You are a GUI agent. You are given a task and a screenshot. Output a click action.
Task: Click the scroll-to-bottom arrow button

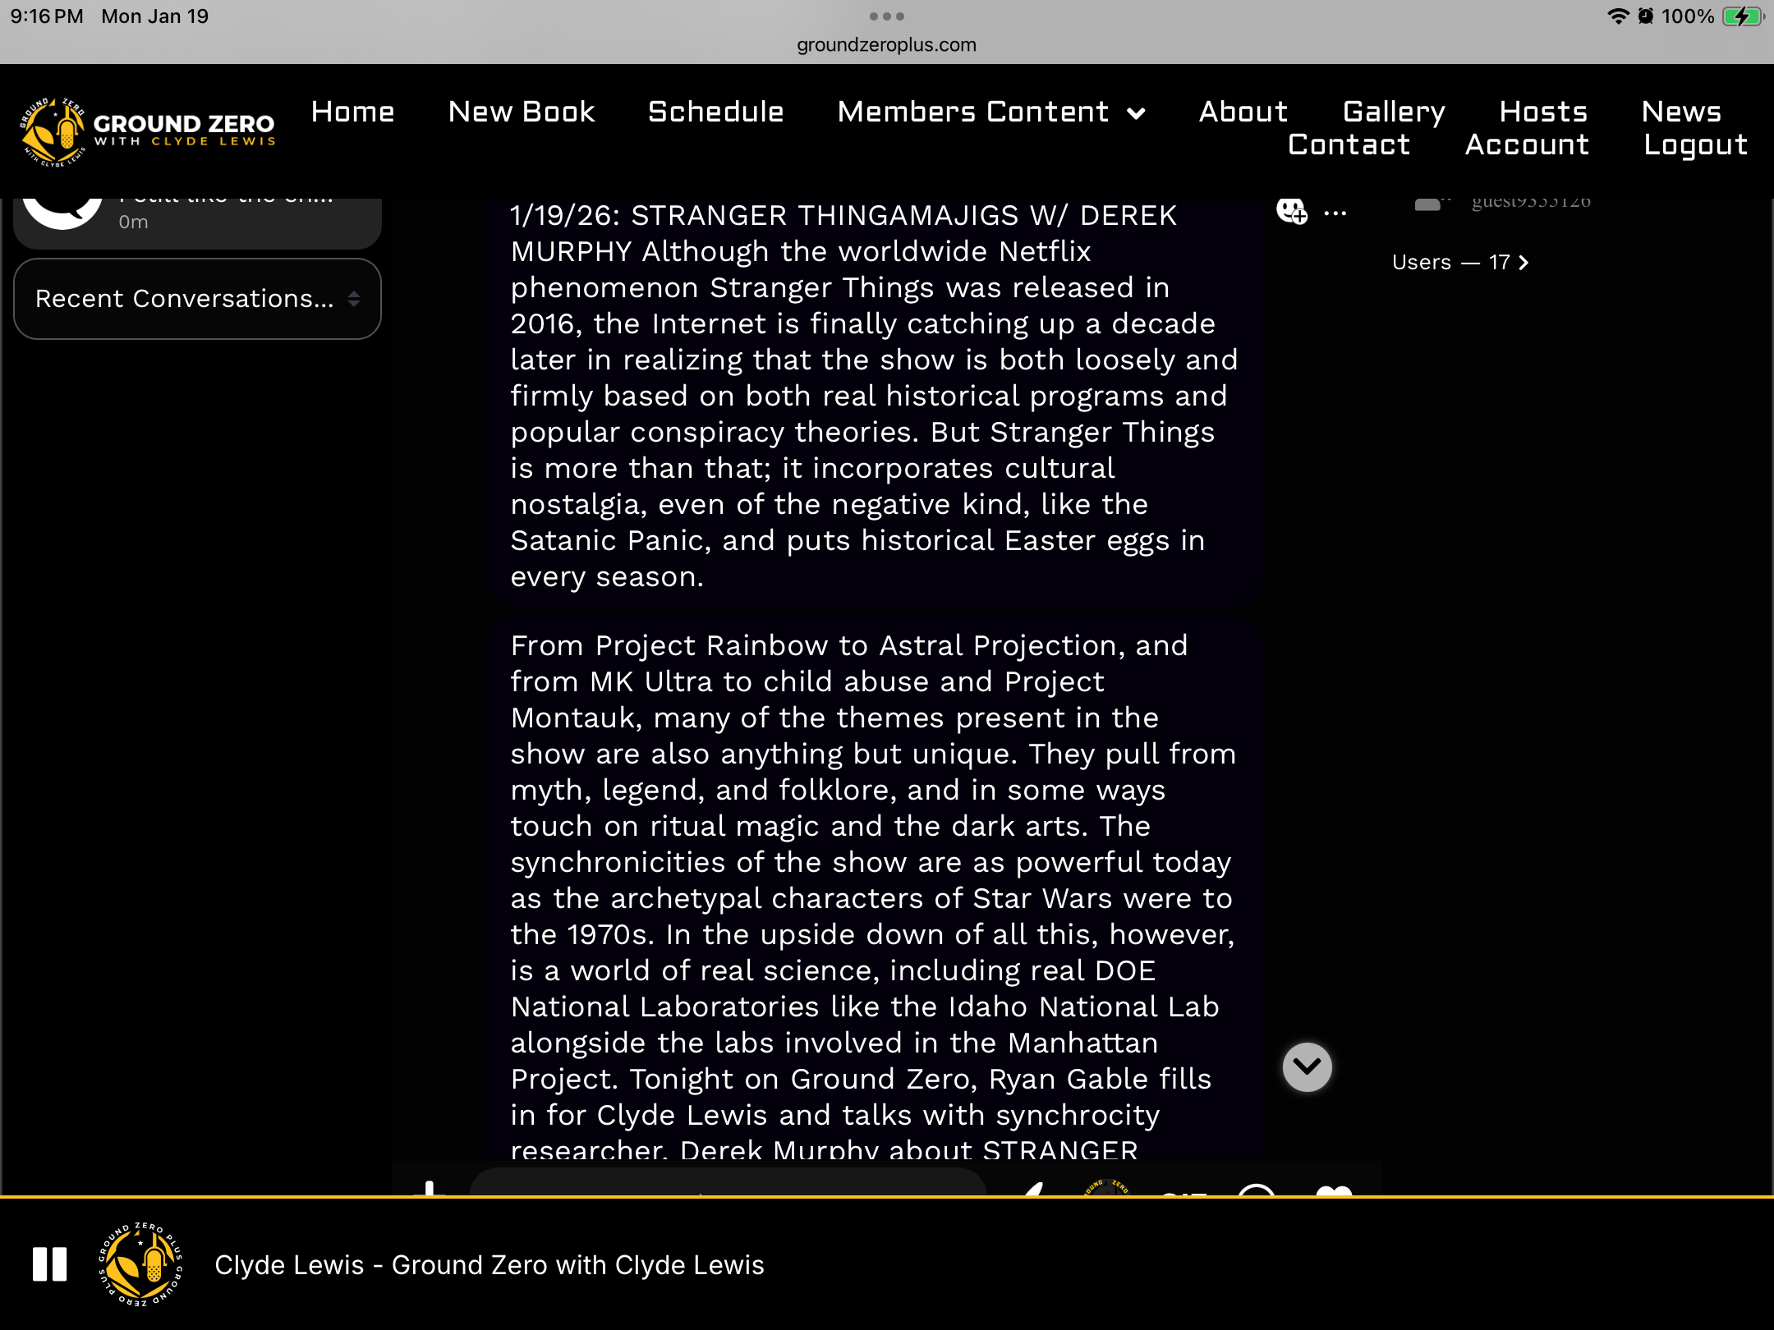point(1307,1066)
